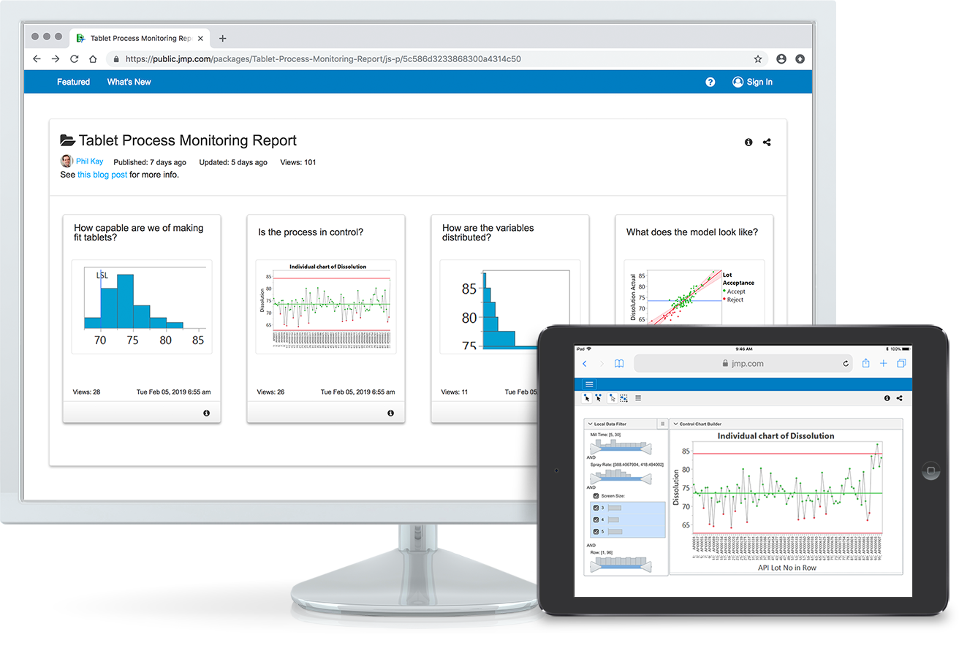This screenshot has width=959, height=648.
Task: Uncheck the Screen Size filter checkbox
Action: tap(596, 496)
